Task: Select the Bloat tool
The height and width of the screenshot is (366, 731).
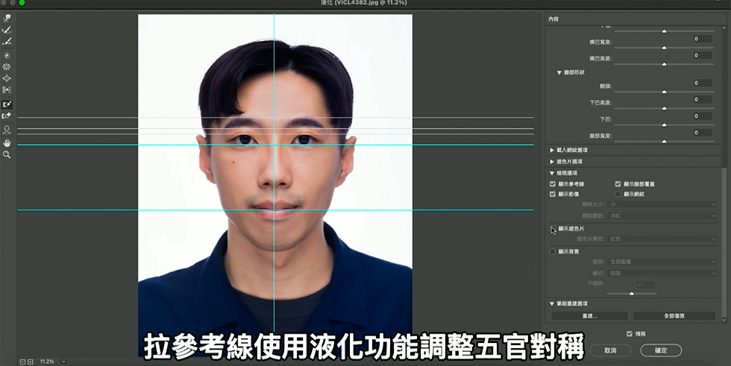Action: (7, 78)
